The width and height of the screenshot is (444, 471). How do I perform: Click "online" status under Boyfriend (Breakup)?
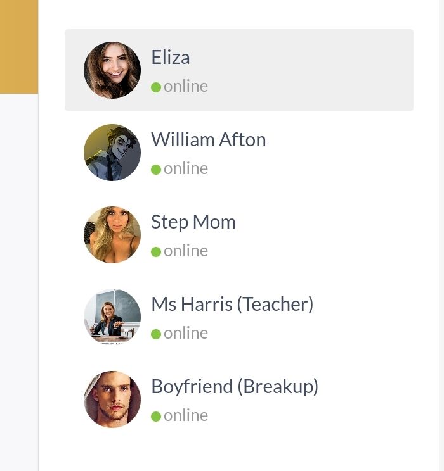pos(186,416)
